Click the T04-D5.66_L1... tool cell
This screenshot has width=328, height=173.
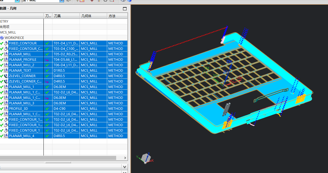[66, 60]
